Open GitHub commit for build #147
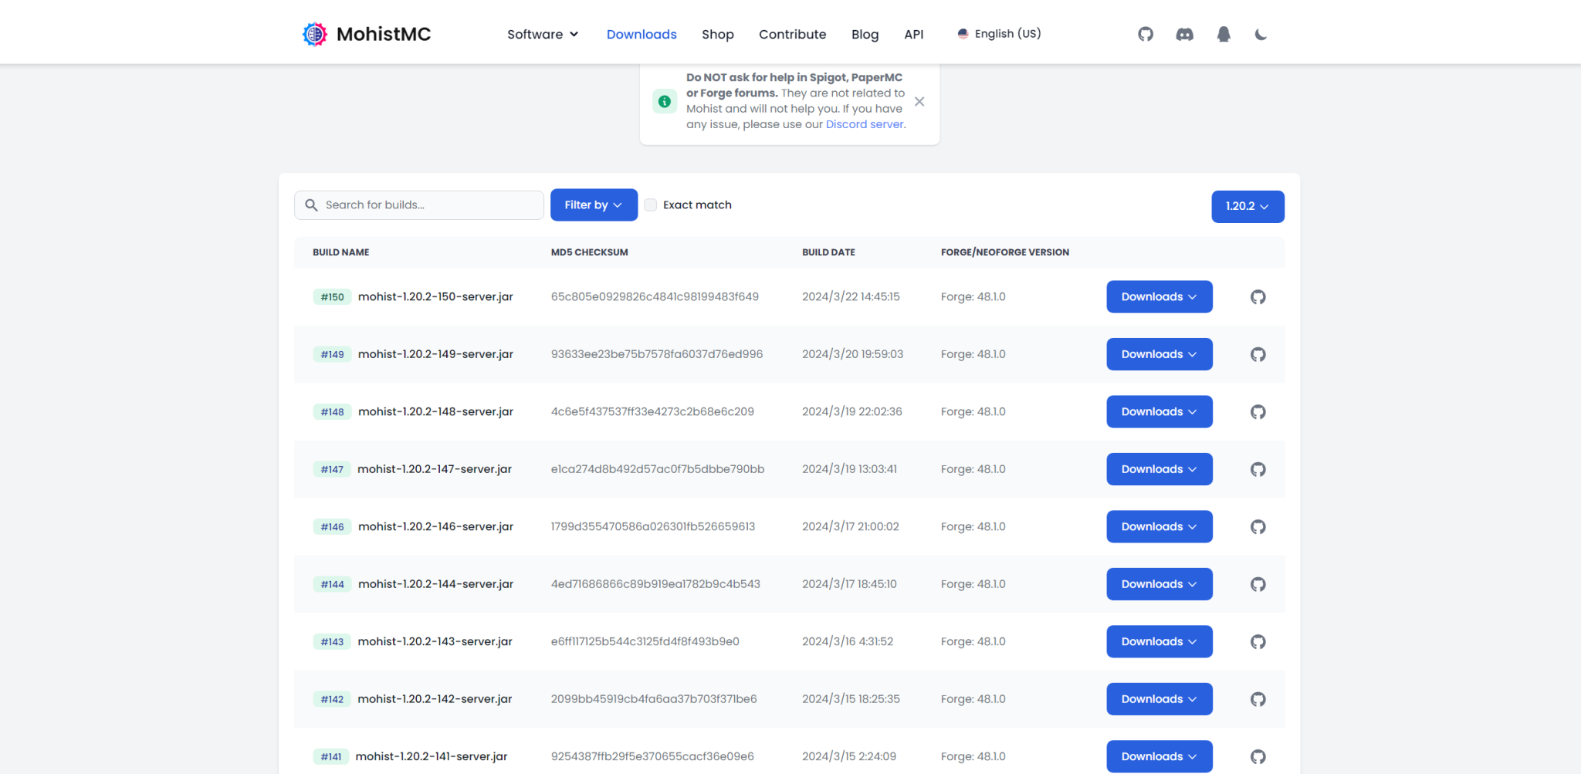Image resolution: width=1581 pixels, height=774 pixels. (1258, 469)
